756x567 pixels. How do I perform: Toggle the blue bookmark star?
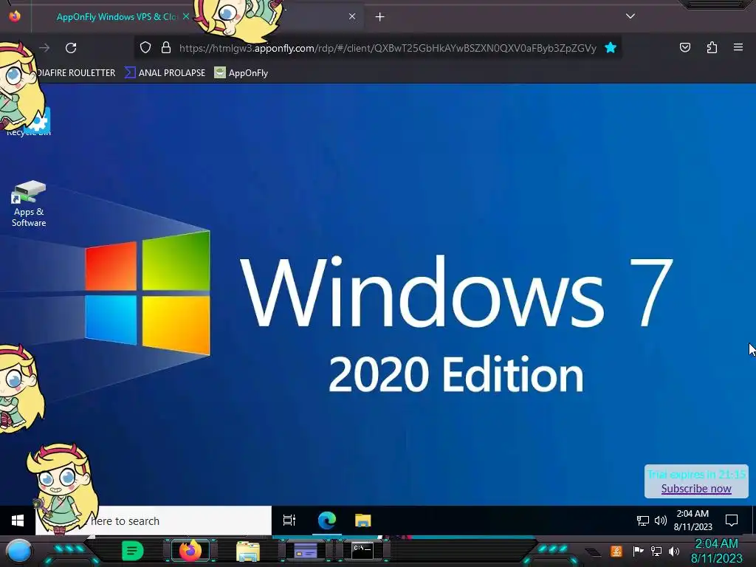(x=611, y=48)
